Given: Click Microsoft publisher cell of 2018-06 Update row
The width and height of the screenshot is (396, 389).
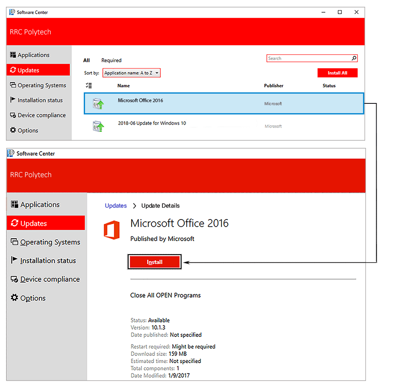Looking at the screenshot, I should pos(273,126).
